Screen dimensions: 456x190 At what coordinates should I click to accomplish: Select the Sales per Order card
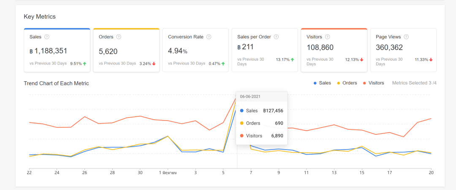[x=265, y=51]
